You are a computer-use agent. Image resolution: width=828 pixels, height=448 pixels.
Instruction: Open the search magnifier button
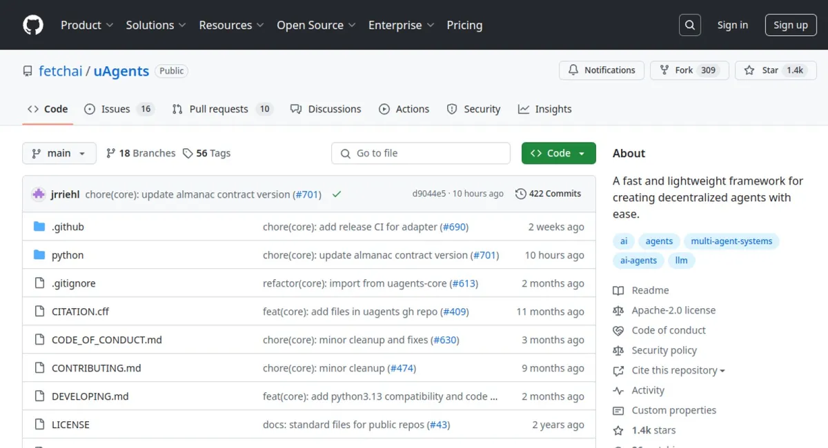click(689, 25)
